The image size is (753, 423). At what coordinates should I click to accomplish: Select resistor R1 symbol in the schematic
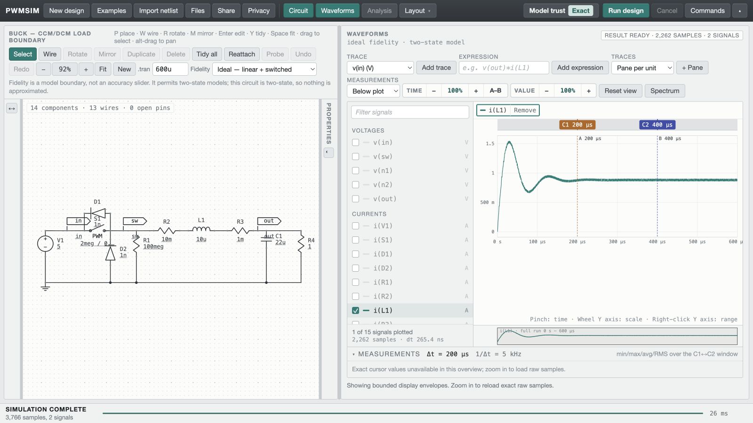pos(136,244)
